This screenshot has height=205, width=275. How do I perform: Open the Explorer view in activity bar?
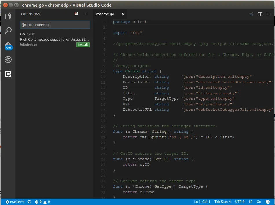click(x=8, y=16)
